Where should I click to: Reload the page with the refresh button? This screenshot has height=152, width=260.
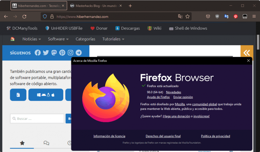tap(24, 16)
